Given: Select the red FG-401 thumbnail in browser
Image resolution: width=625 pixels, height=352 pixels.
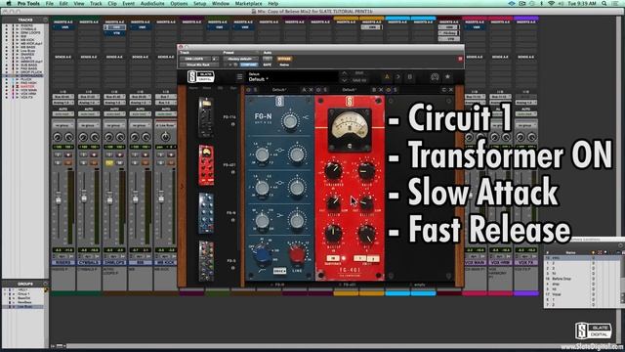Looking at the screenshot, I should point(206,165).
